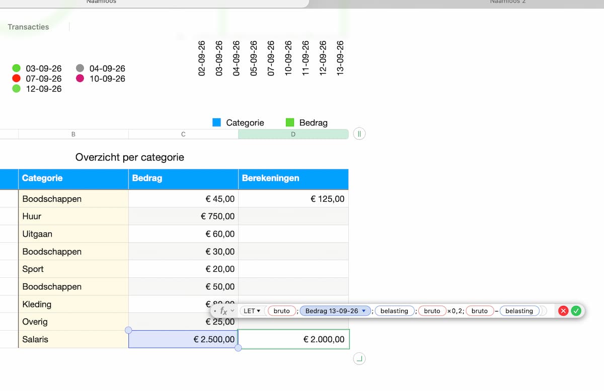Click the € 50,00 amount cell
Viewport: 604px width, 391px height.
click(x=183, y=287)
